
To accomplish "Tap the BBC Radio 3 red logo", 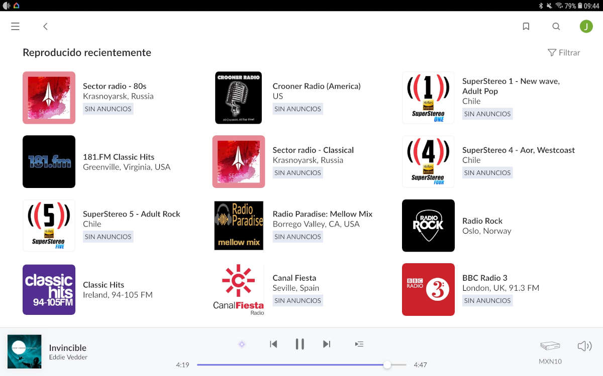I will click(x=428, y=290).
